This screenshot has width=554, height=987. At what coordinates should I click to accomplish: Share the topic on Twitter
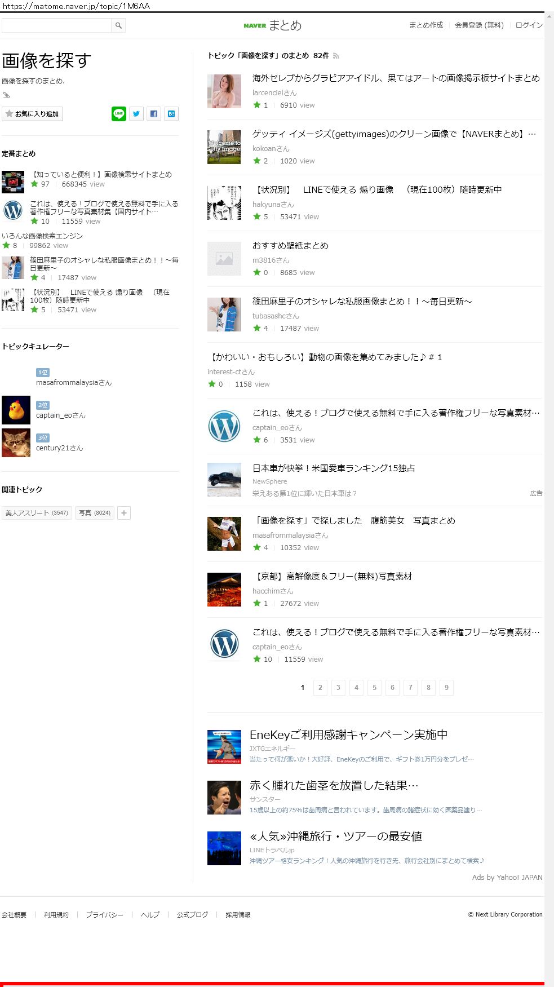pos(136,114)
